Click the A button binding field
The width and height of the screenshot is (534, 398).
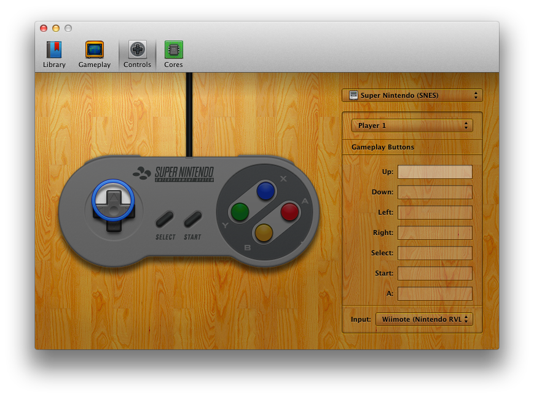pos(435,294)
